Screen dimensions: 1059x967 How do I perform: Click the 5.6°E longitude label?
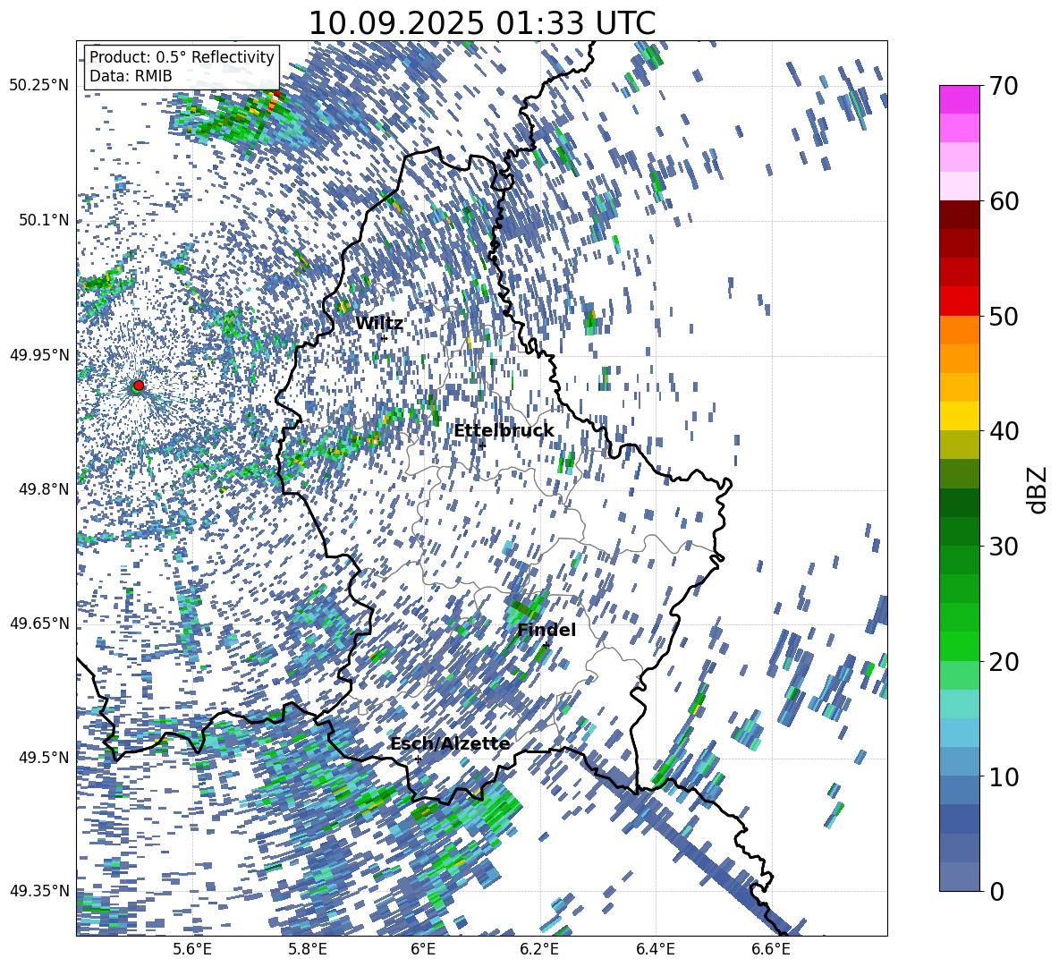click(x=192, y=949)
